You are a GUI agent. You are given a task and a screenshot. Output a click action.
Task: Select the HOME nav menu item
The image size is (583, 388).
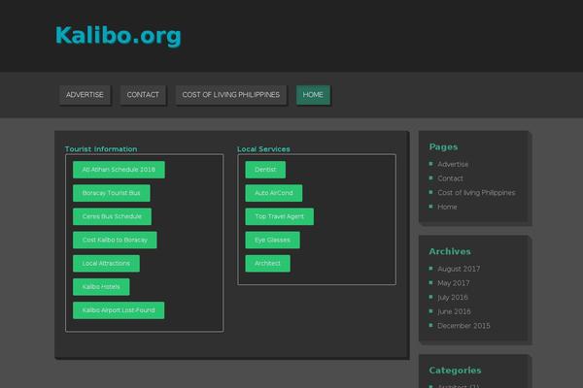(313, 95)
